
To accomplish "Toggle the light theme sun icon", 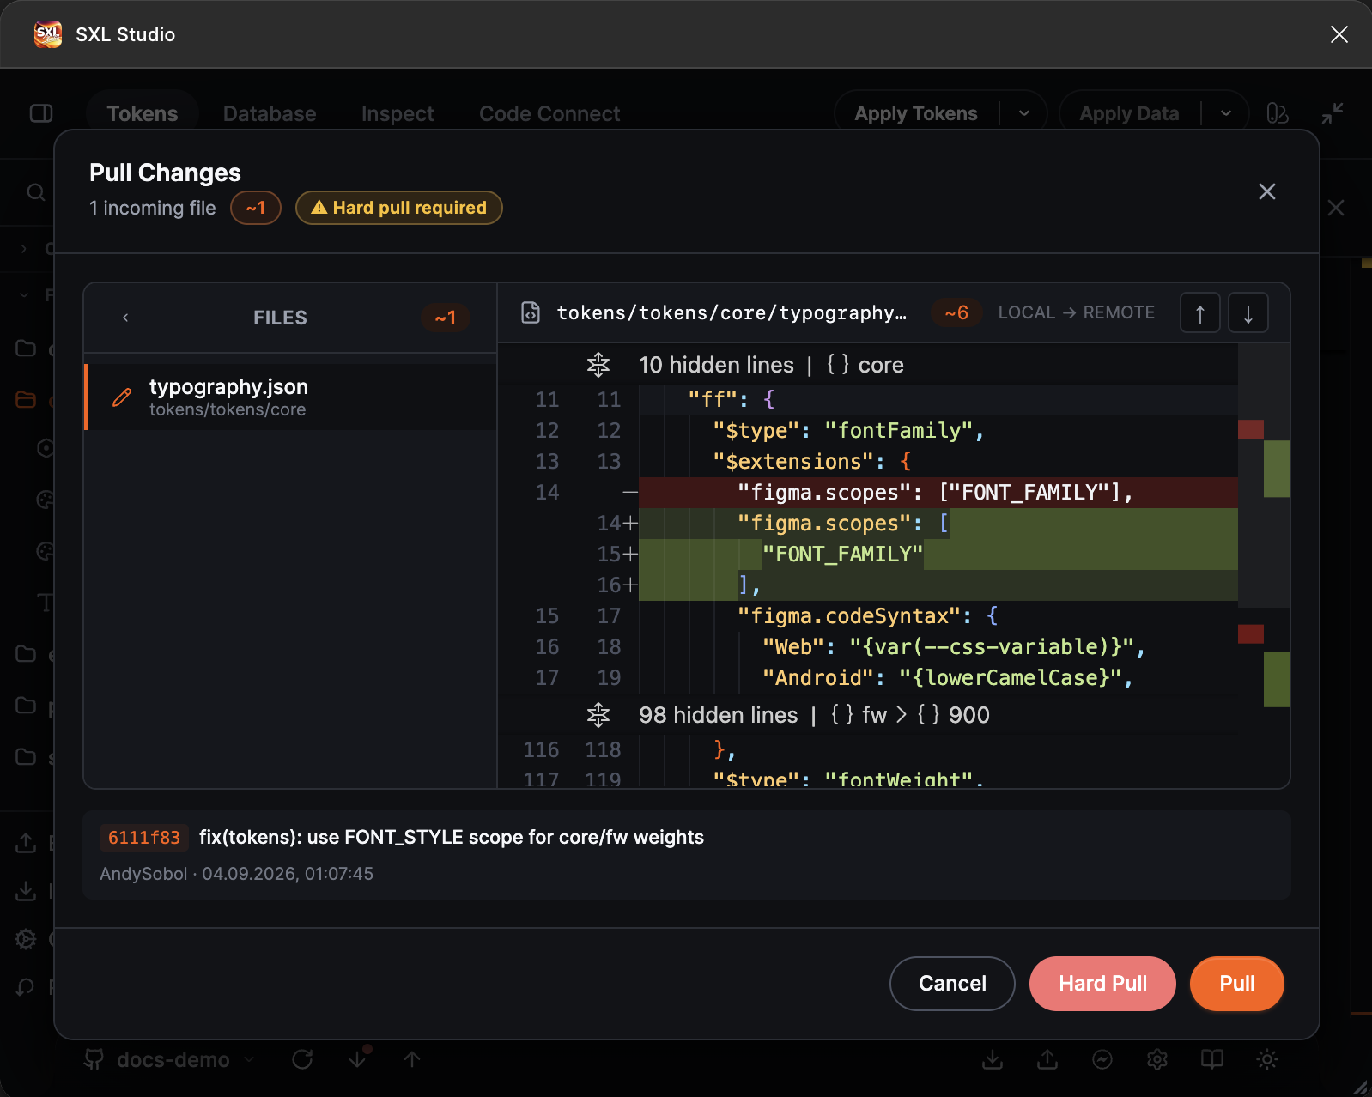I will coord(1267,1060).
